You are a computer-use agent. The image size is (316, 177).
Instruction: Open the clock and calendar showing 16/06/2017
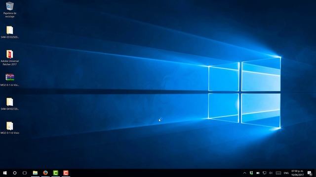(x=297, y=173)
